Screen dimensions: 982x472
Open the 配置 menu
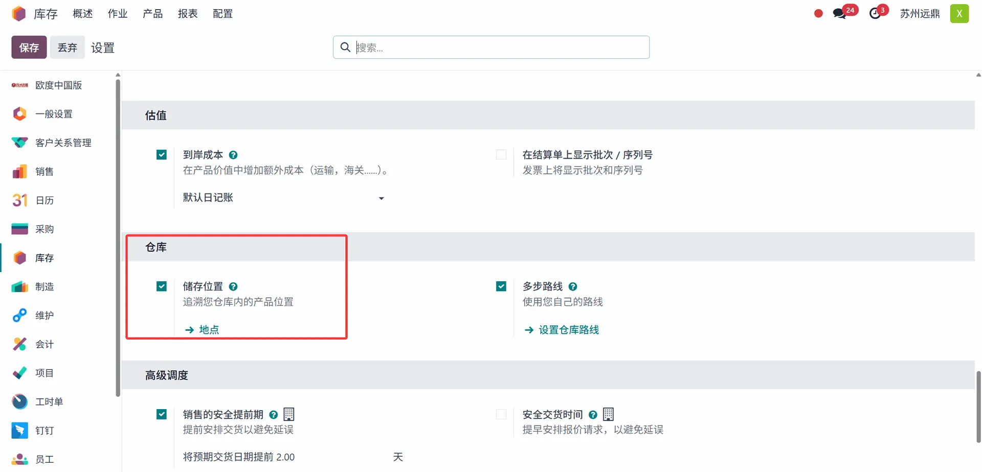coord(222,14)
